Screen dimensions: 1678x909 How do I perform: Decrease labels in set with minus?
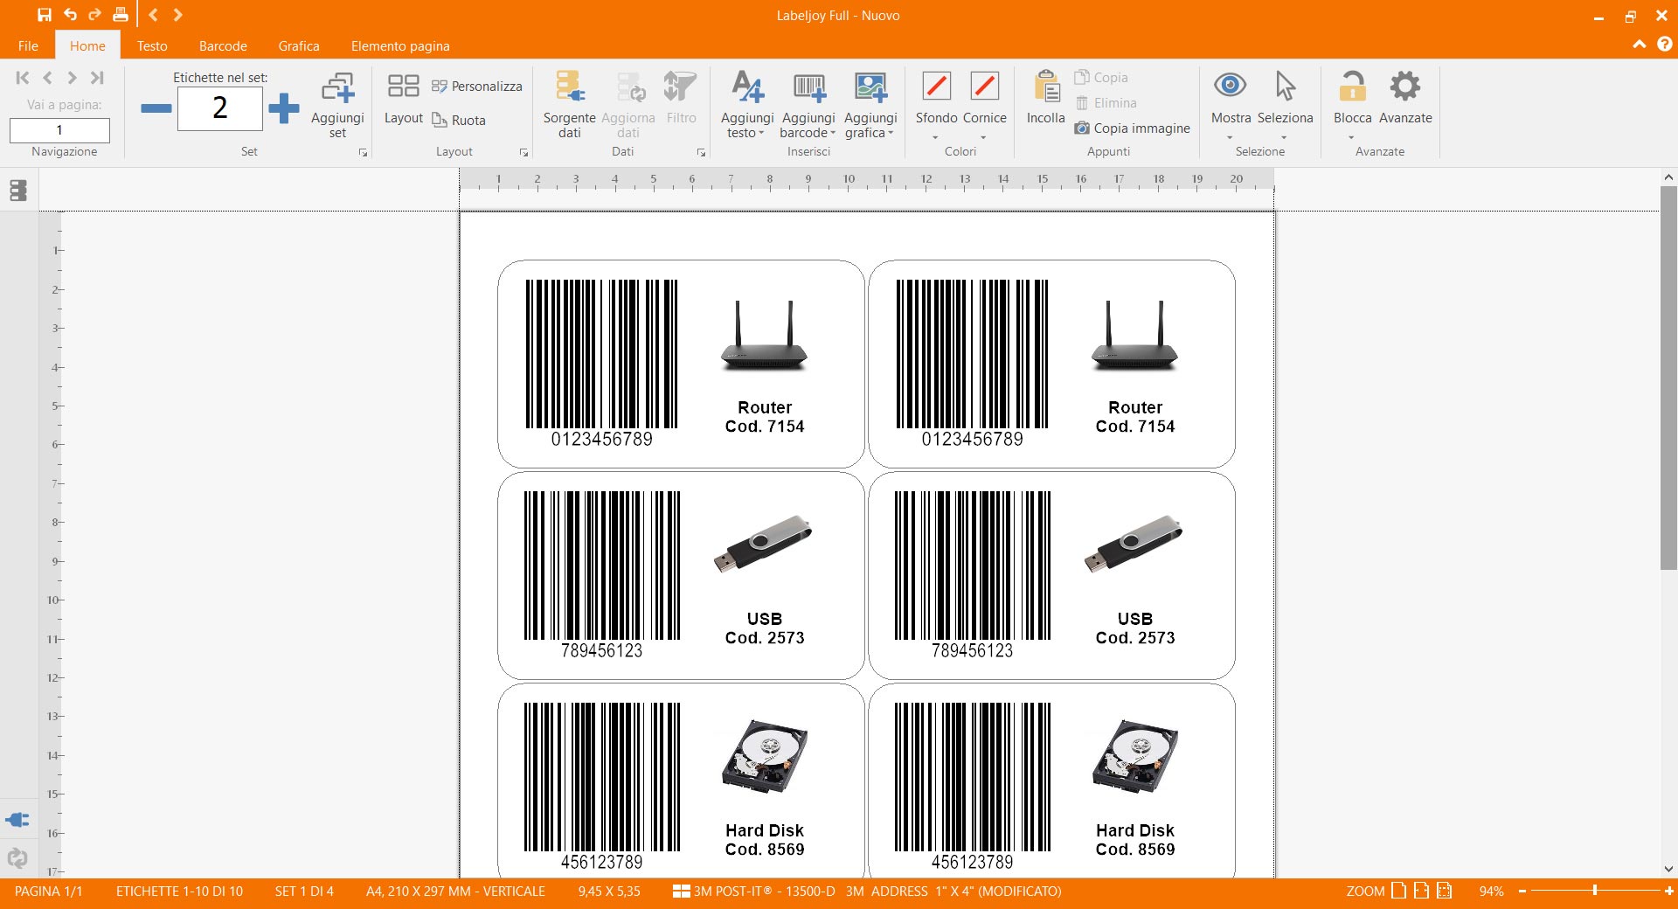click(x=156, y=108)
